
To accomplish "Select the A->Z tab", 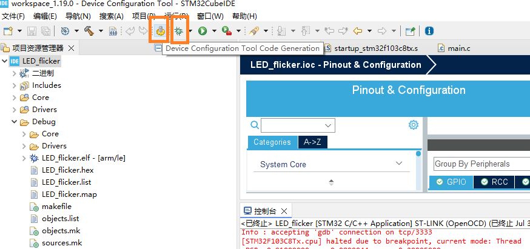I will pyautogui.click(x=313, y=142).
